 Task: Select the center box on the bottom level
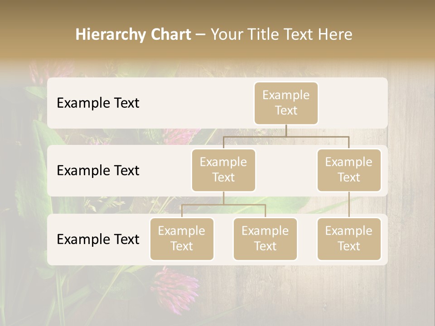[x=265, y=239]
